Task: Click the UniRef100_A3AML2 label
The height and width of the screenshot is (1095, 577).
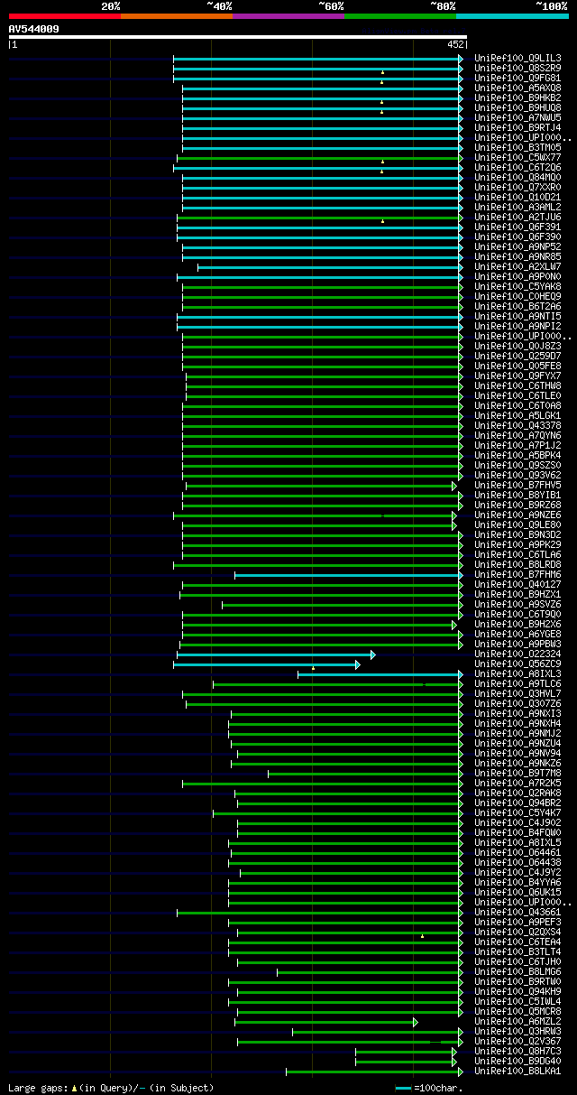Action: [517, 207]
